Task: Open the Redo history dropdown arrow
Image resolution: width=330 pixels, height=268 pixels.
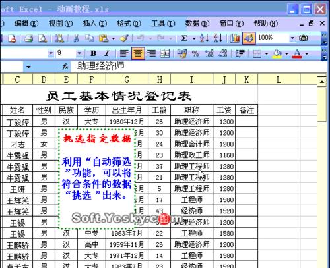Action: click(170, 38)
